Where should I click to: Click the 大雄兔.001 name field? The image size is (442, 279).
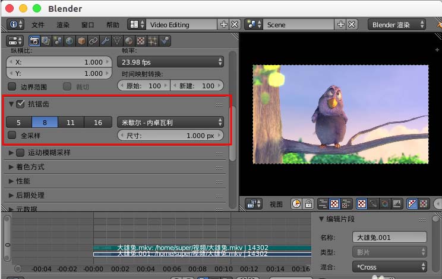[x=390, y=238]
